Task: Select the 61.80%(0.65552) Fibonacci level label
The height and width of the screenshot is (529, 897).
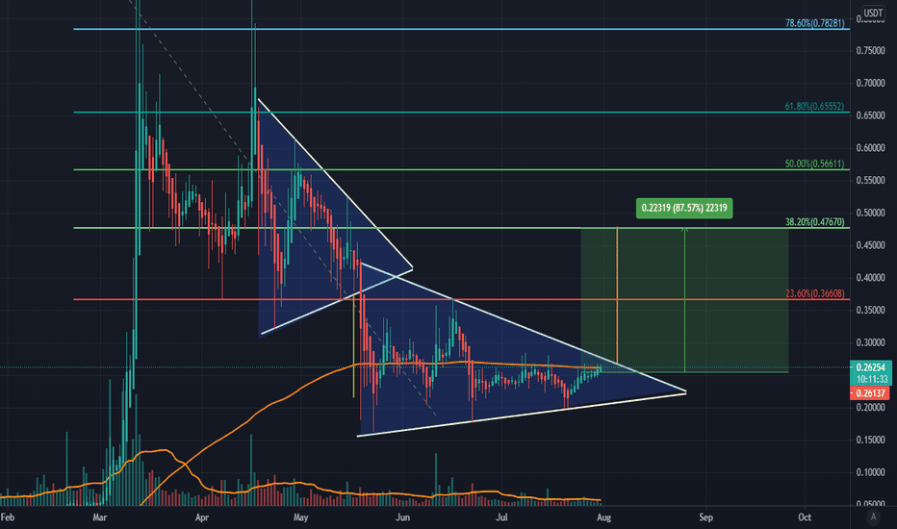Action: point(814,107)
